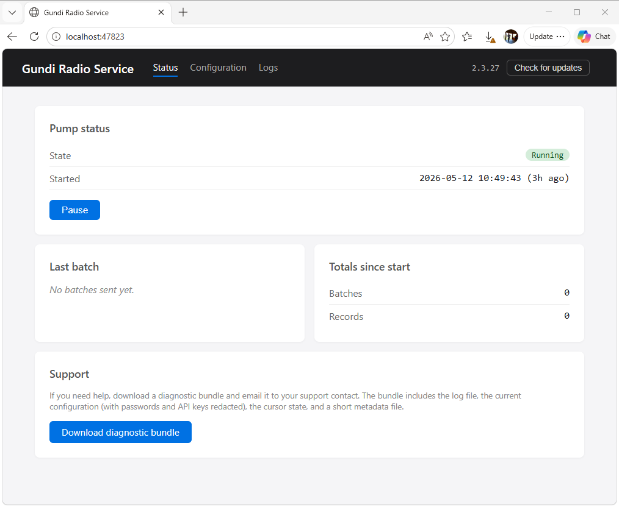This screenshot has width=619, height=507.
Task: Click the Pump status heading
Action: [x=80, y=129]
